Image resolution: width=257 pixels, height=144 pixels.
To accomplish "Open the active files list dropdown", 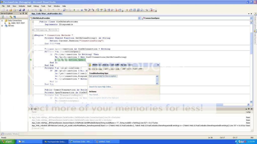I will click(249, 14).
